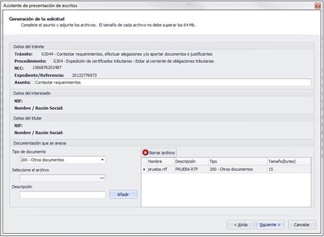Click the row indicator arrow beside prueba.rtf
The height and width of the screenshot is (237, 324).
click(x=144, y=170)
